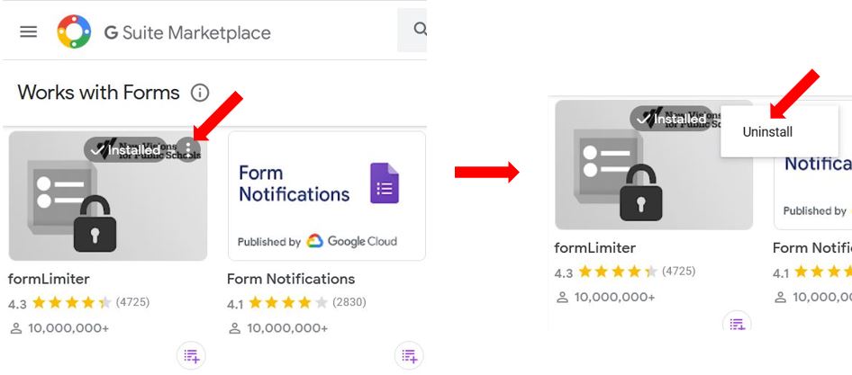This screenshot has width=852, height=375.
Task: Click Form Notifications title above 4.1 (2830) rating
Action: click(x=291, y=279)
